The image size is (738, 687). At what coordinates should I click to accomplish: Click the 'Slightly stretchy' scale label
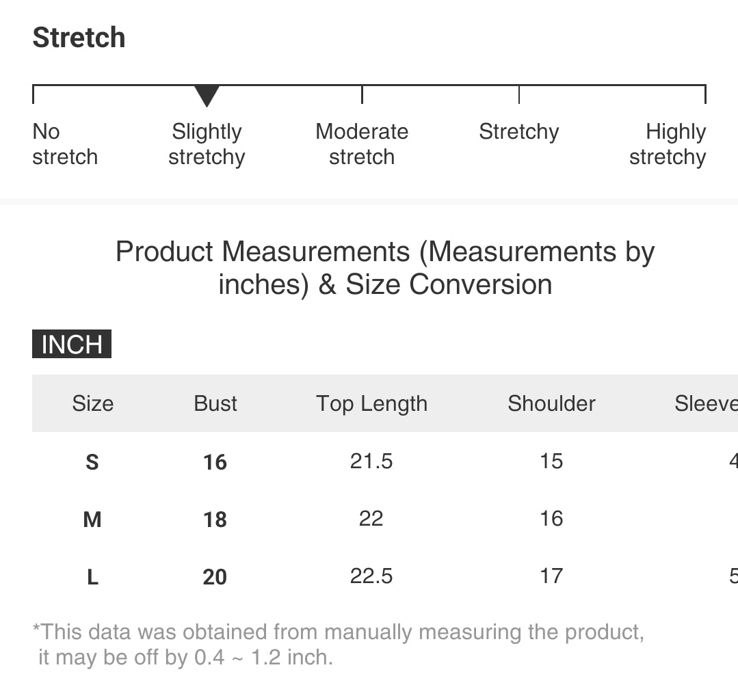point(207,144)
